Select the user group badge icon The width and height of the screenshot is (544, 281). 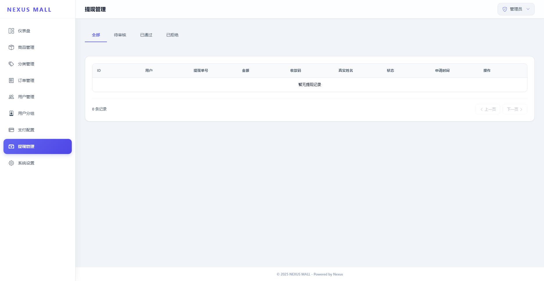pyautogui.click(x=11, y=113)
